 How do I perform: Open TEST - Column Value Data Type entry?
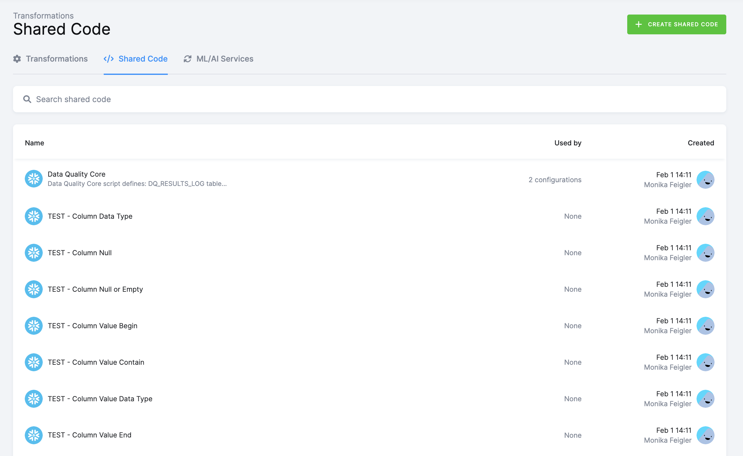click(x=100, y=399)
